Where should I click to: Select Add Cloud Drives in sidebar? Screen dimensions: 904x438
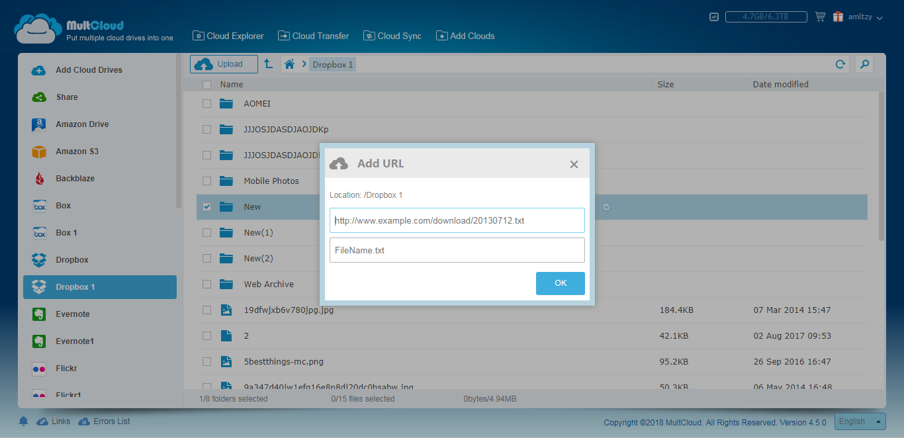(x=100, y=70)
